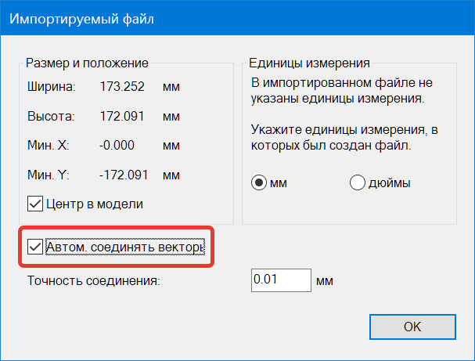Select the "мм" radio button
This screenshot has width=475, height=361.
259,182
